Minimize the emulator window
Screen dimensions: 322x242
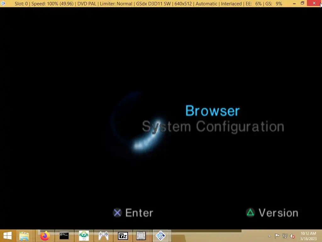coord(294,3)
